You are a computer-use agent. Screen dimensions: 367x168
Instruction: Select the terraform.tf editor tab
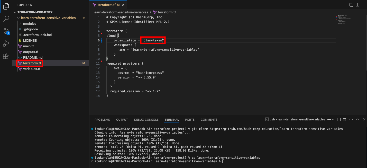click(108, 5)
